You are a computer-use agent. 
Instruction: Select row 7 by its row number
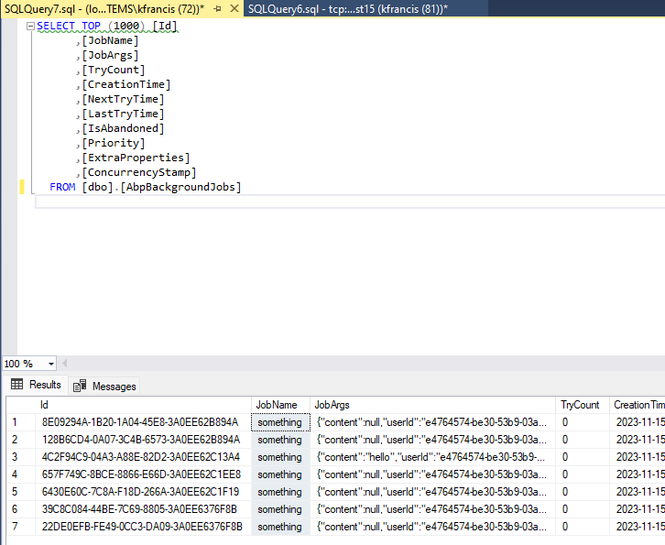click(x=15, y=527)
